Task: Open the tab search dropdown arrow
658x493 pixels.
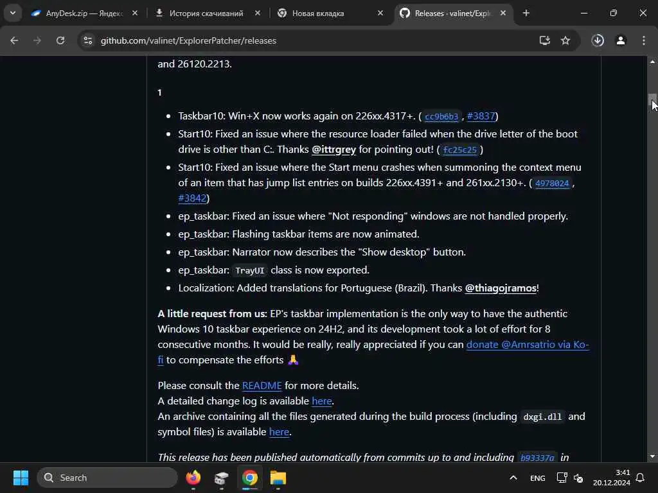Action: [13, 13]
